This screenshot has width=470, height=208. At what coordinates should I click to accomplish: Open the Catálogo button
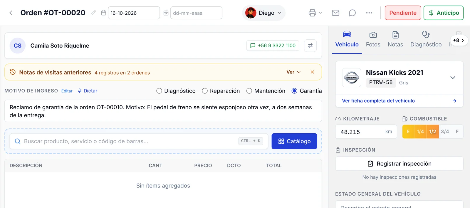click(x=294, y=141)
